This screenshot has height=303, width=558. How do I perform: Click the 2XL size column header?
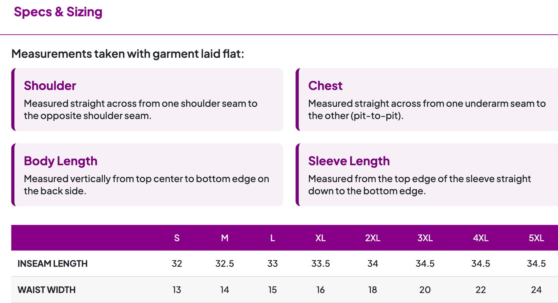(373, 238)
